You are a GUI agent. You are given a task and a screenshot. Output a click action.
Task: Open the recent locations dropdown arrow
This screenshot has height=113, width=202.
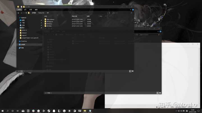click(x=24, y=13)
